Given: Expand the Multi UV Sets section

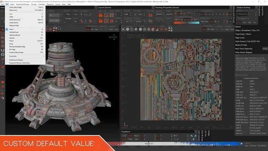Looking at the screenshot, I should [241, 45].
